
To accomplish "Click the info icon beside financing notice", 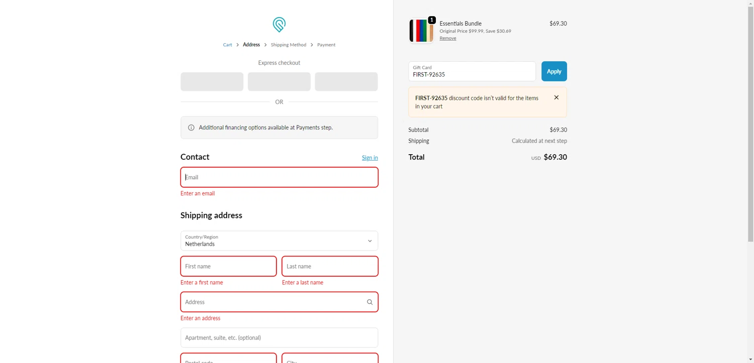I will click(191, 128).
